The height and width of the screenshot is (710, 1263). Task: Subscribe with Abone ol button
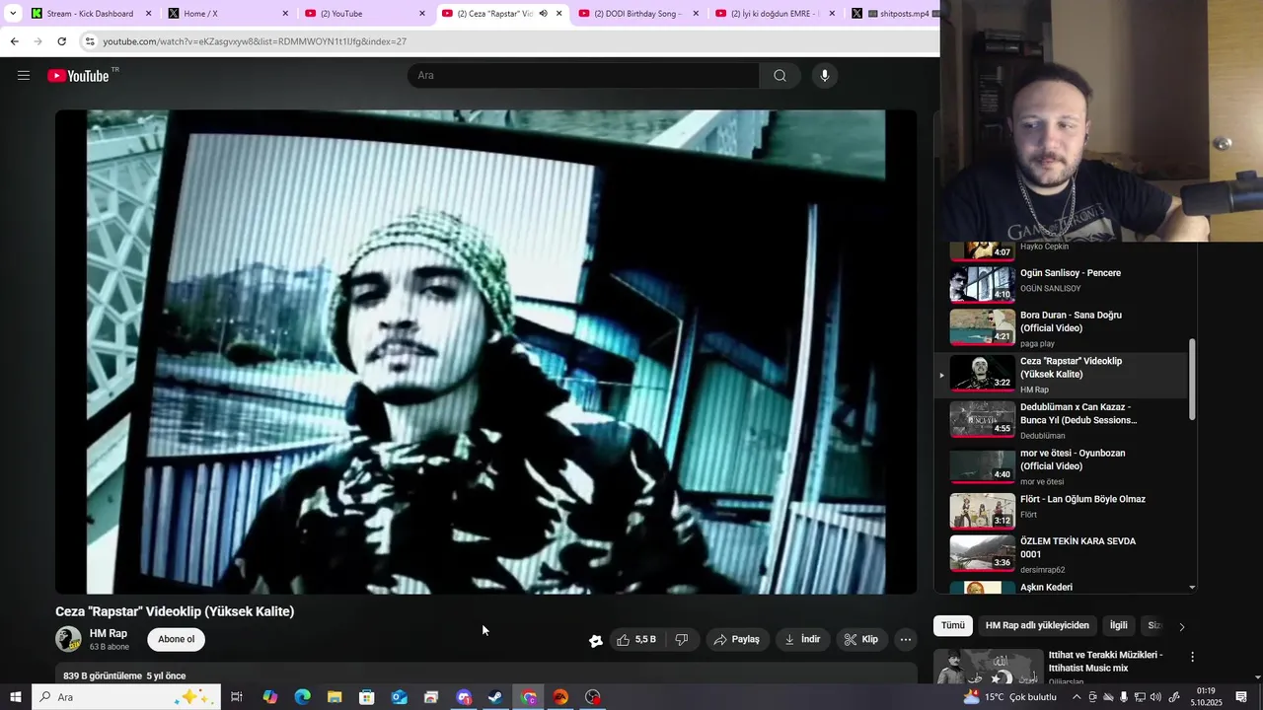(177, 639)
